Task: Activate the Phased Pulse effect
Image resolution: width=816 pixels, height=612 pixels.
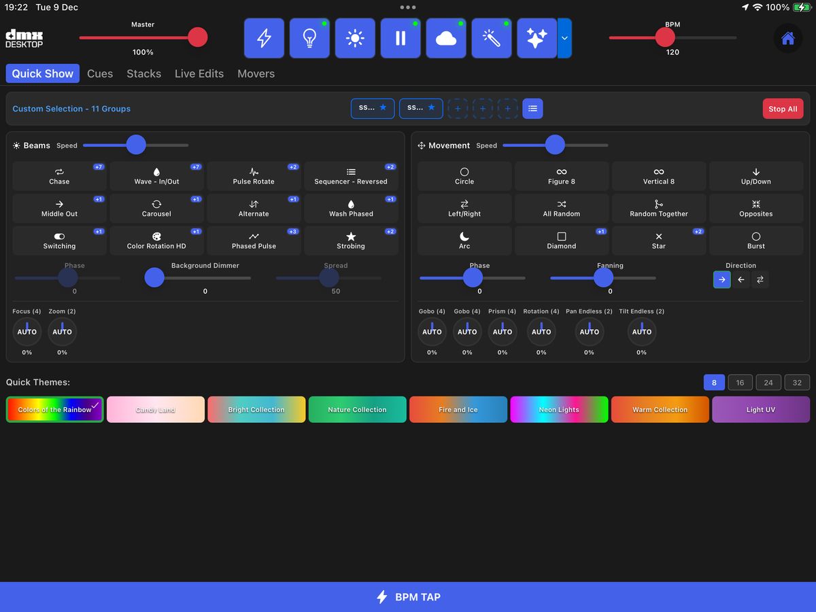Action: 254,241
